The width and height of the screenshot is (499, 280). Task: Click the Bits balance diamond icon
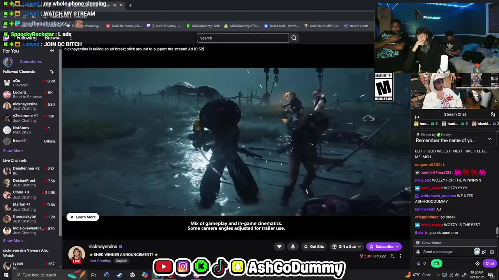pos(419,263)
